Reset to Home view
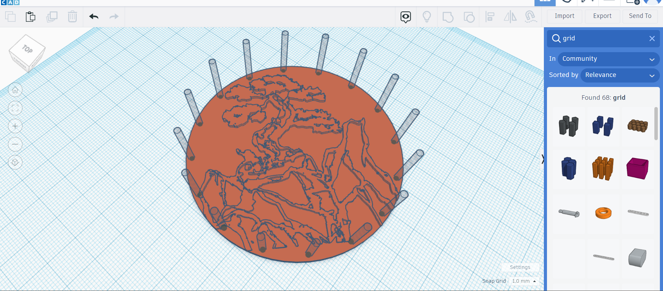This screenshot has width=663, height=291. [15, 90]
